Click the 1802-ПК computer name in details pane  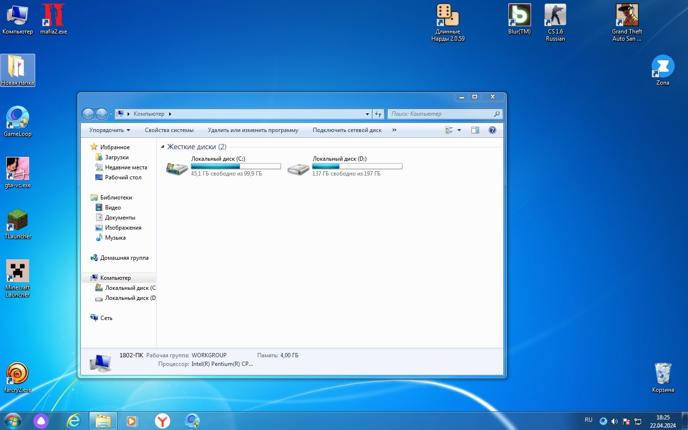click(x=131, y=355)
